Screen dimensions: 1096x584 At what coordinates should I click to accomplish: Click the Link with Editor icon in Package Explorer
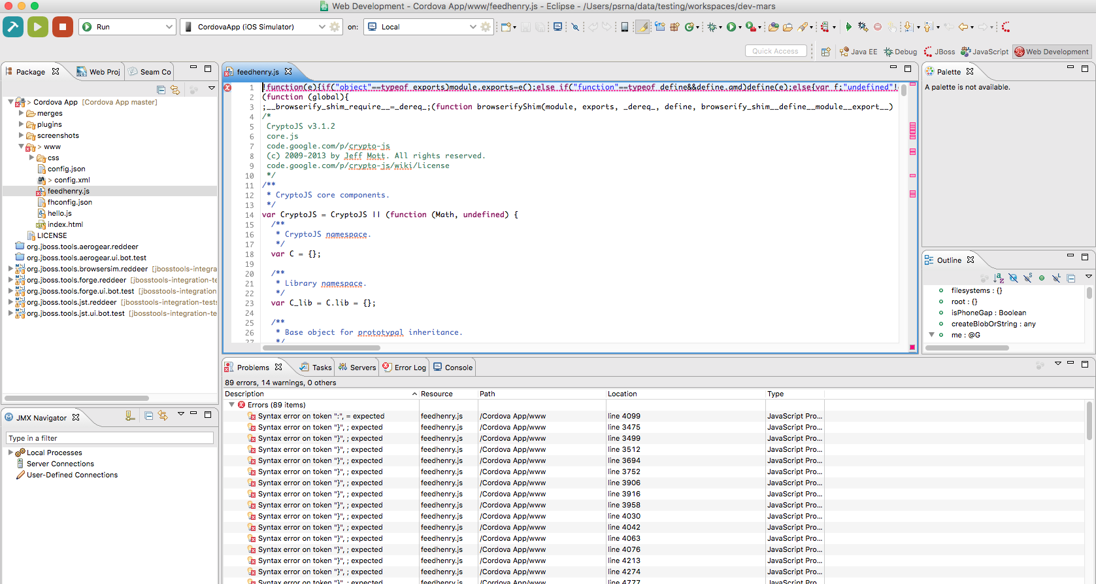click(175, 90)
